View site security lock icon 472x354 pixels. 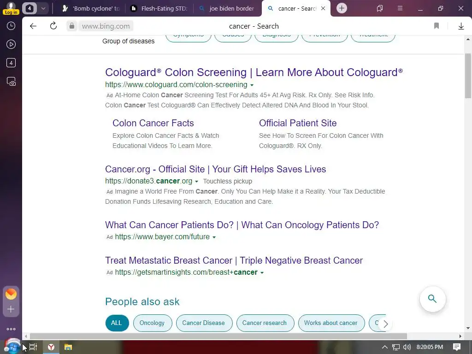(71, 26)
